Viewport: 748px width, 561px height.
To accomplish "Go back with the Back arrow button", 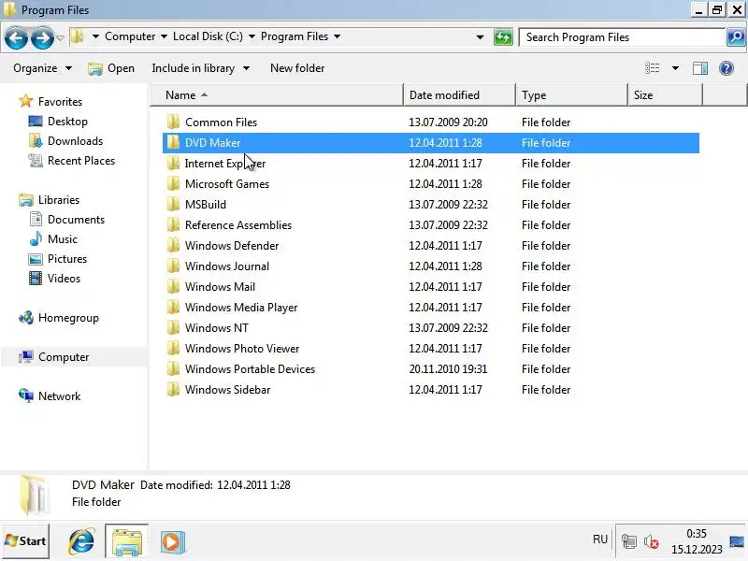I will click(x=17, y=37).
